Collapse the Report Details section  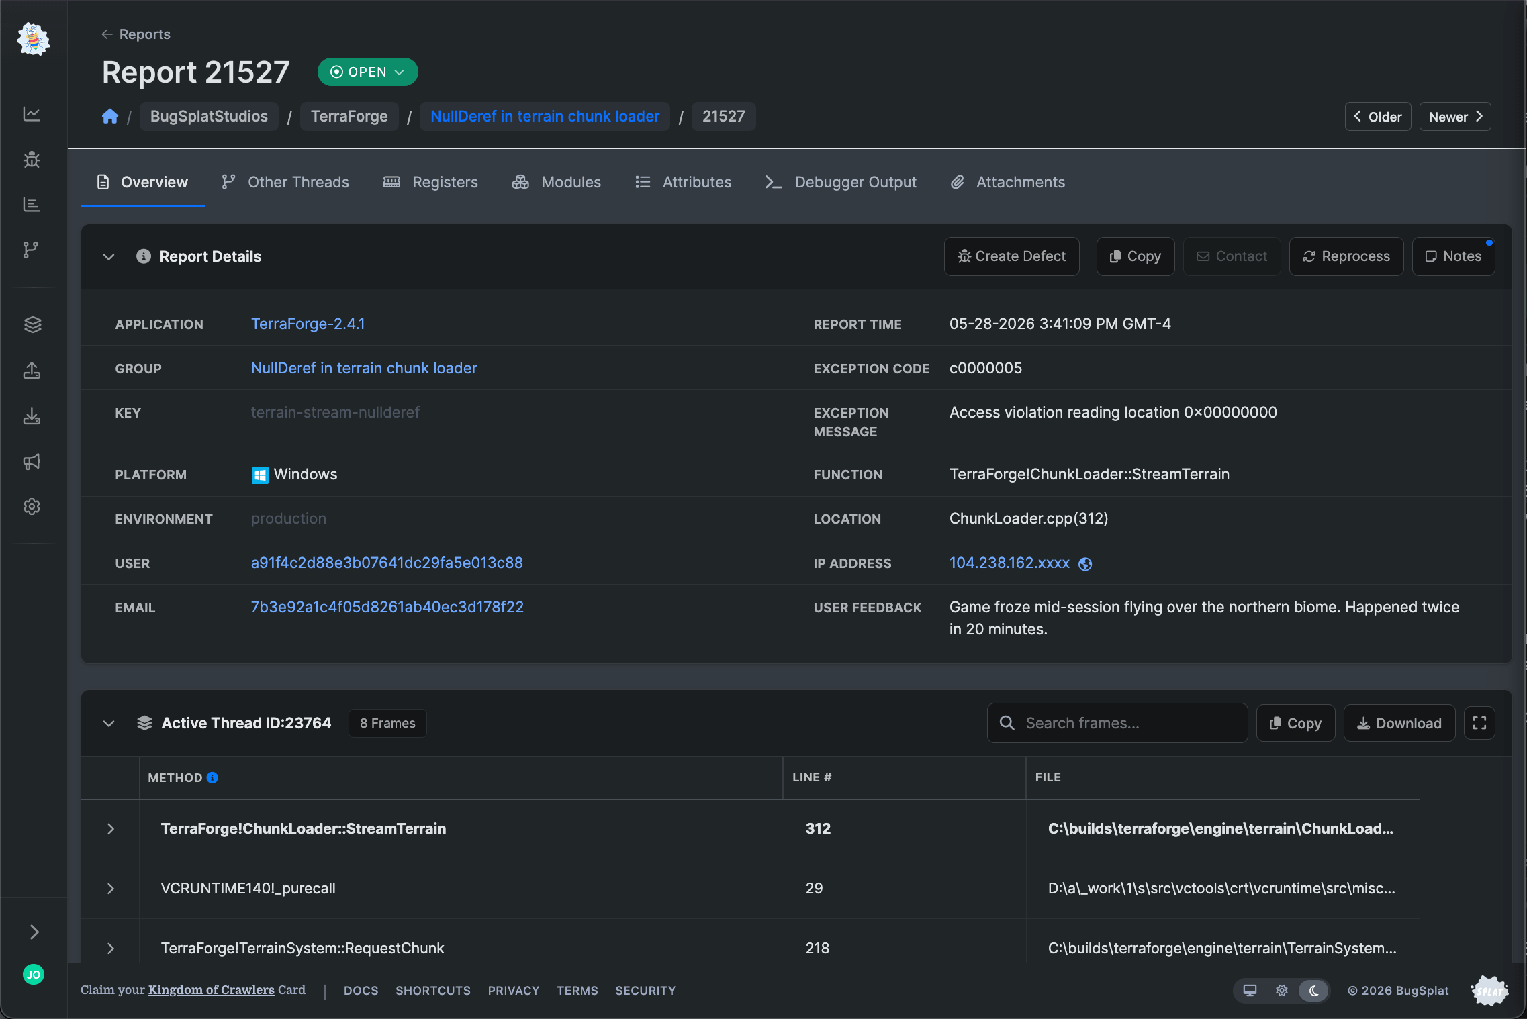pos(109,256)
